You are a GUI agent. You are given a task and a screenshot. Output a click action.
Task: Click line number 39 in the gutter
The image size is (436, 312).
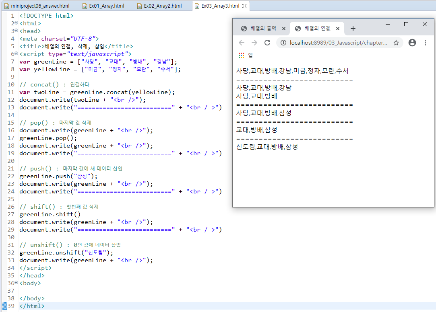coord(11,306)
